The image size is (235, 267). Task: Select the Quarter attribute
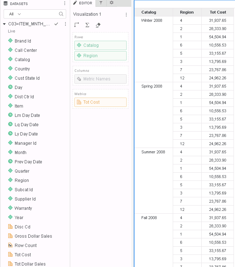22,171
